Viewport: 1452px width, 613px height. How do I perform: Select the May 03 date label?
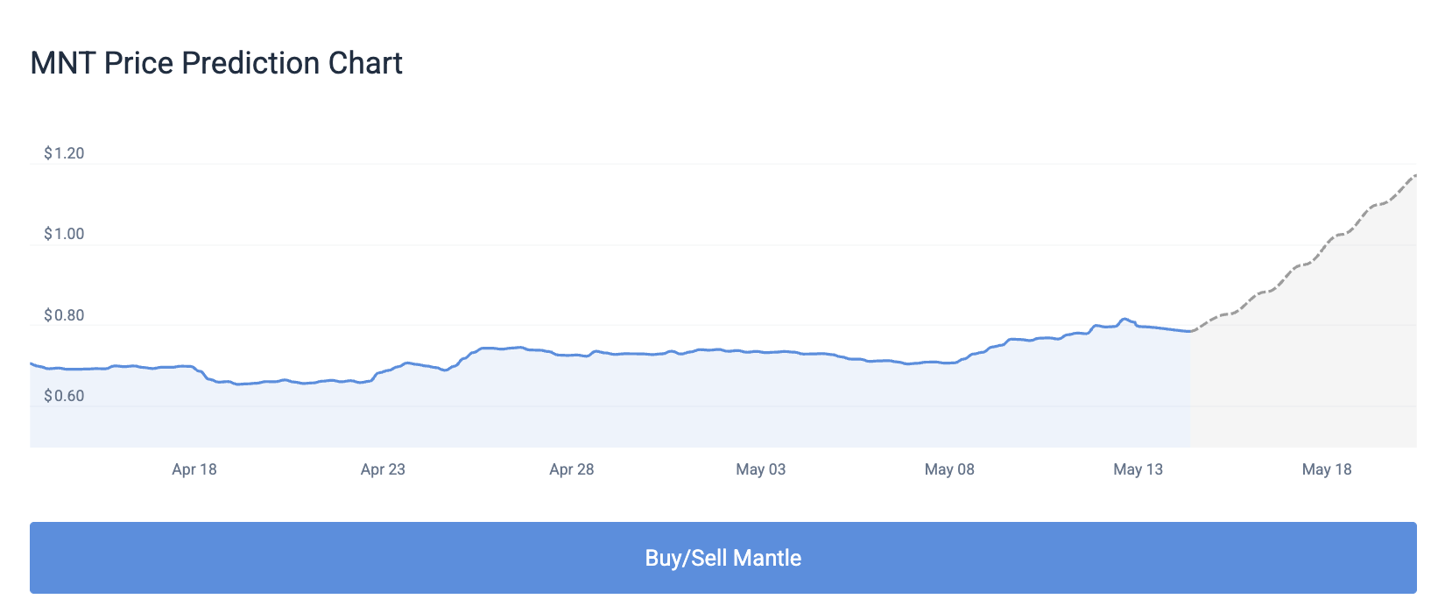760,469
